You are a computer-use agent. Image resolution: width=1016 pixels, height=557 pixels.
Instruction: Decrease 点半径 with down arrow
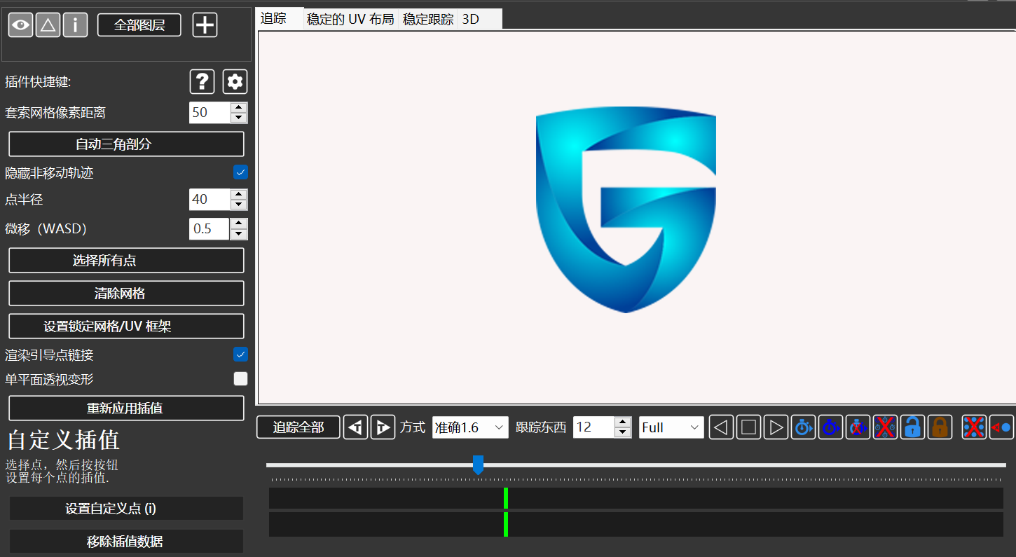click(239, 205)
